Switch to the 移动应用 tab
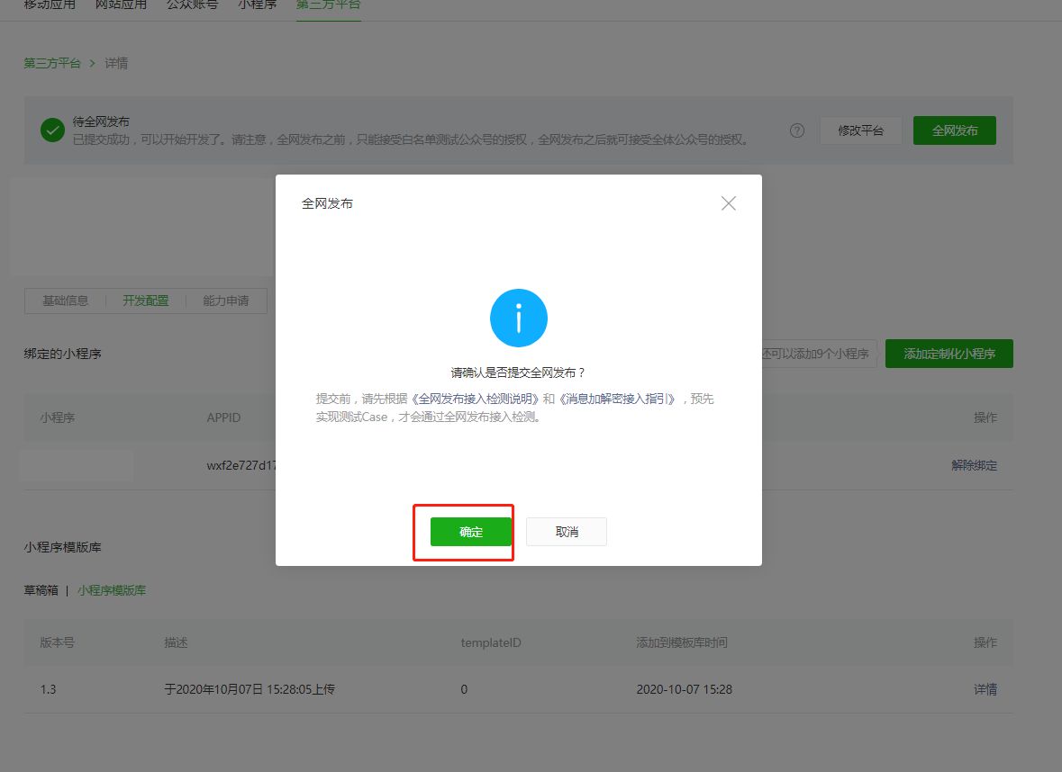 [51, 4]
